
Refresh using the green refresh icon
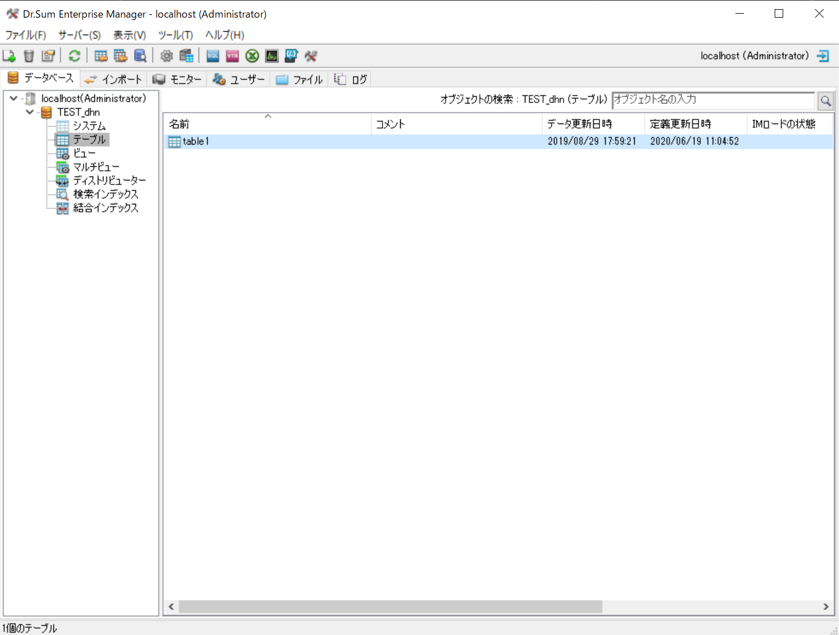tap(75, 55)
